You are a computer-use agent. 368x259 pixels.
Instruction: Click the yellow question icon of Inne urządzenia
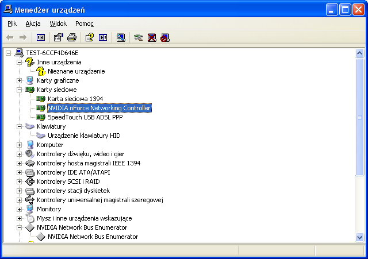[x=30, y=62]
